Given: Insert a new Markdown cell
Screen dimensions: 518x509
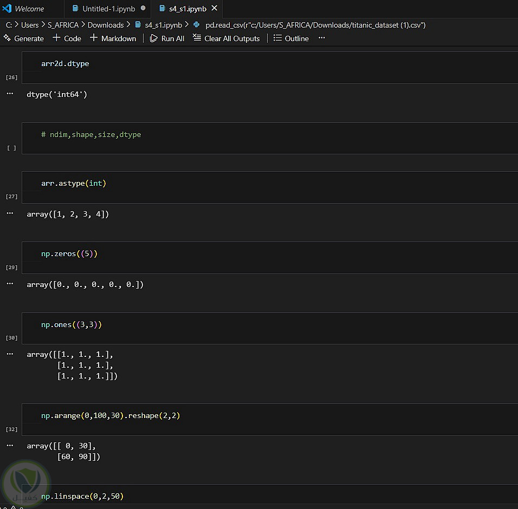Looking at the screenshot, I should pos(113,38).
